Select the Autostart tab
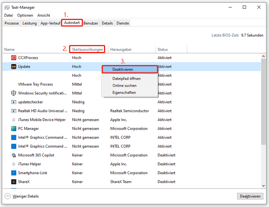The width and height of the screenshot is (269, 207). click(72, 23)
